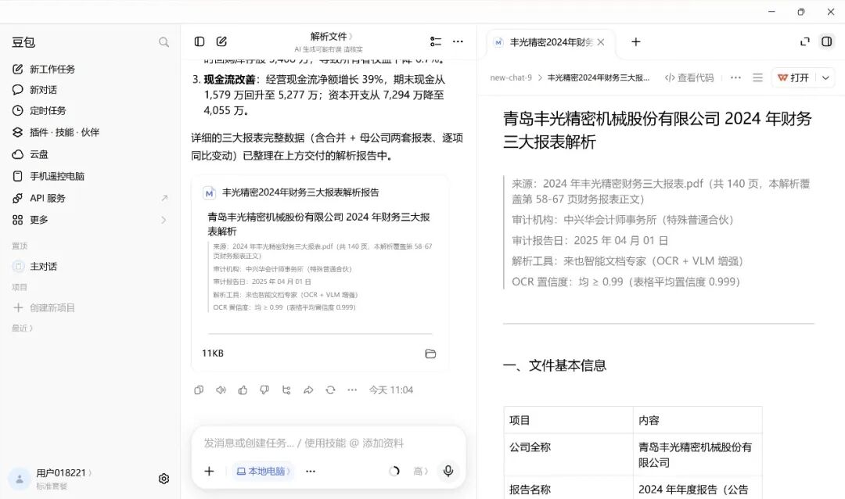Click timestamp 今天 11:04
The width and height of the screenshot is (845, 499).
point(390,390)
